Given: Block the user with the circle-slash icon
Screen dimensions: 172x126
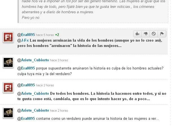Looking at the screenshot, I should pos(154,34).
